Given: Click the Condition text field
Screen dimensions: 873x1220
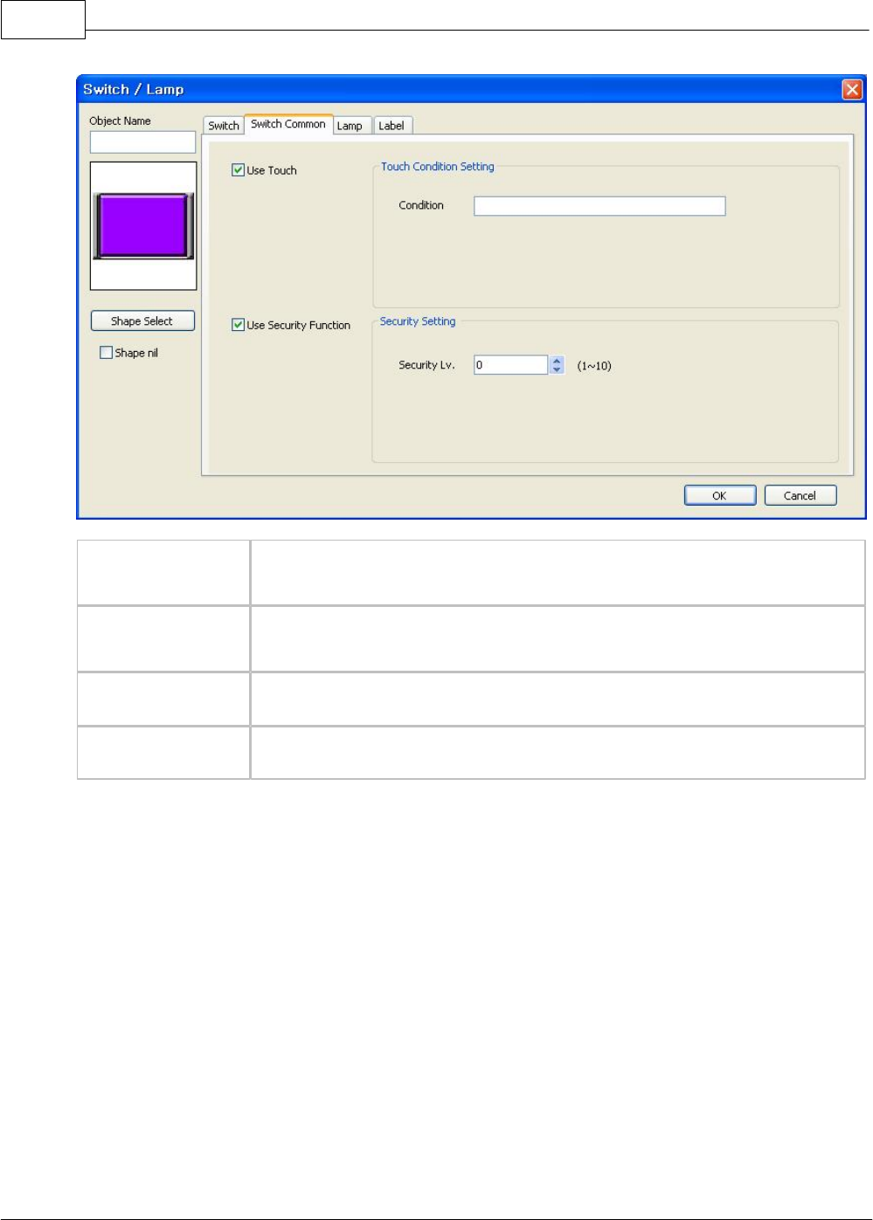Looking at the screenshot, I should pos(599,206).
